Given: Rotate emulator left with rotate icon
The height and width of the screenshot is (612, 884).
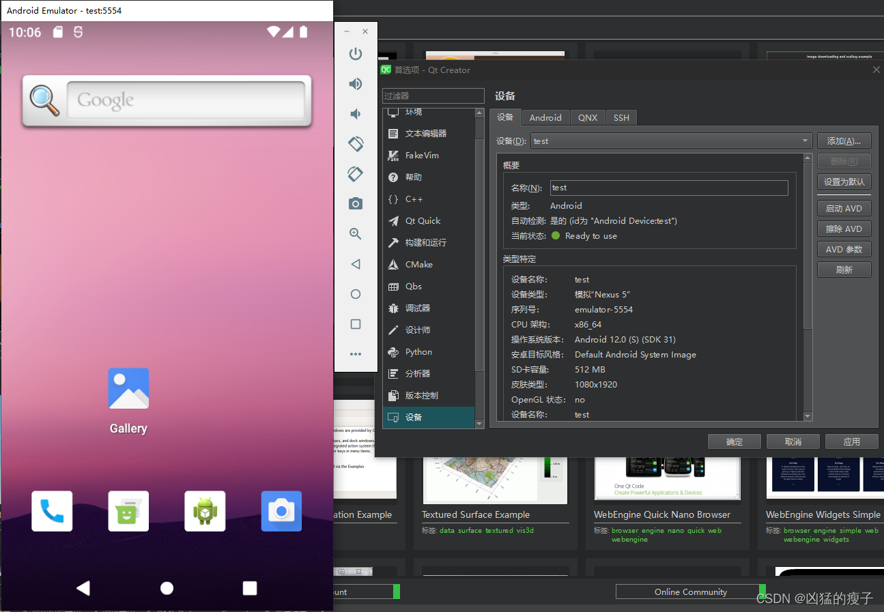Looking at the screenshot, I should pyautogui.click(x=356, y=144).
